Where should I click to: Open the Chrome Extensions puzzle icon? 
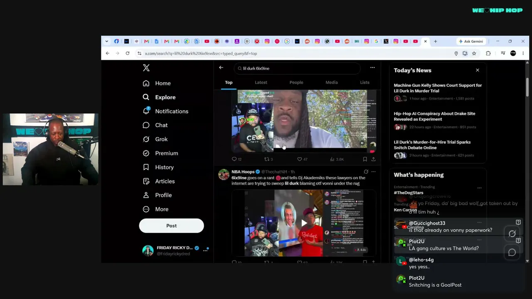coord(488,53)
